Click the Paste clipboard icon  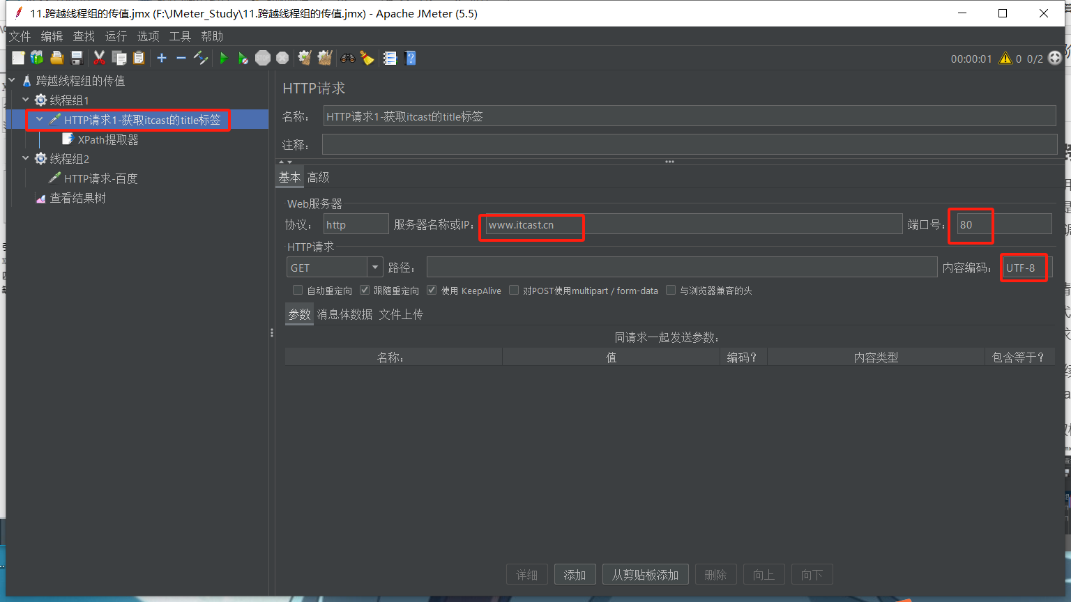(139, 58)
